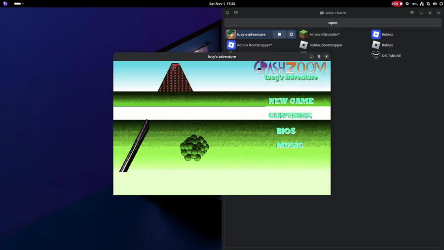Click the lucy-s-adventure character icon

pos(231,34)
